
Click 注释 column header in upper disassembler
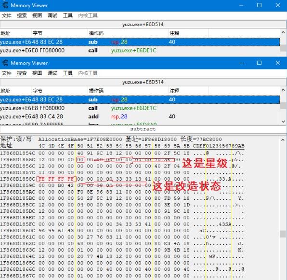[188, 33]
